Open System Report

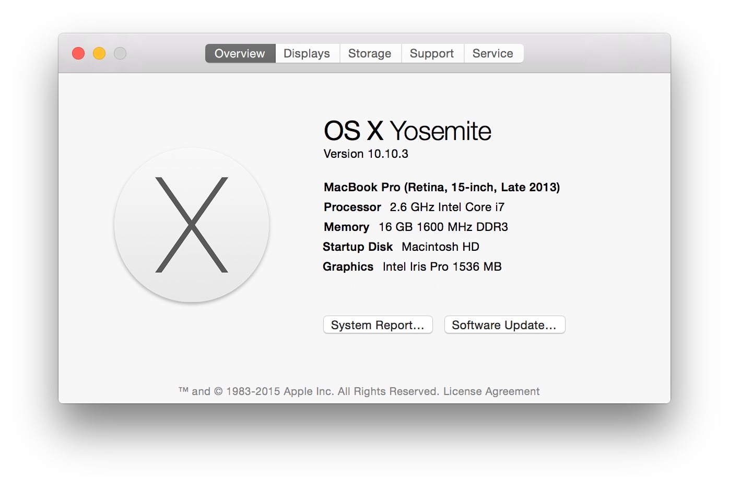coord(378,324)
